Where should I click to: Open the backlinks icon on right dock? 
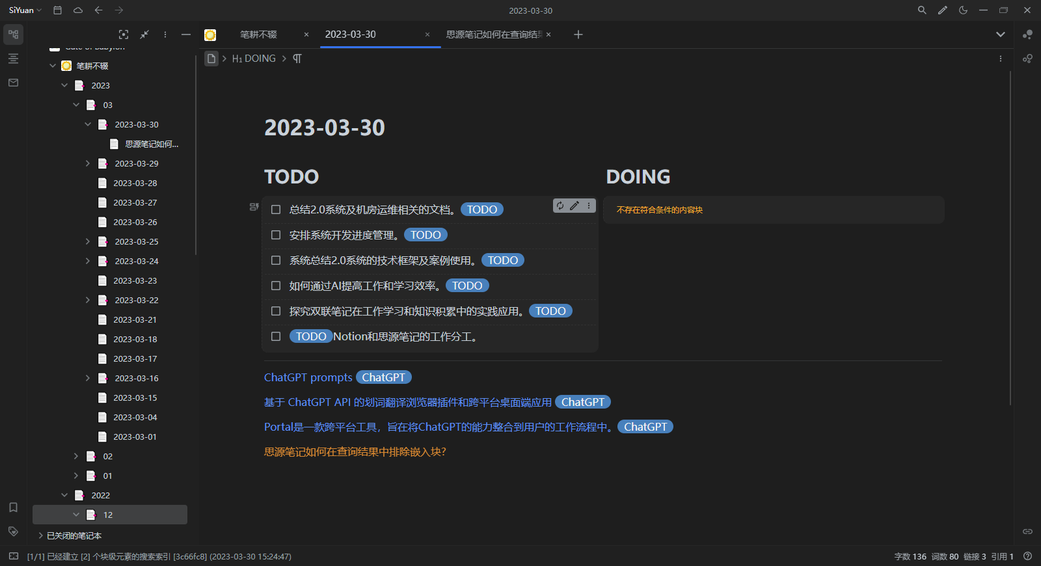(x=1027, y=532)
